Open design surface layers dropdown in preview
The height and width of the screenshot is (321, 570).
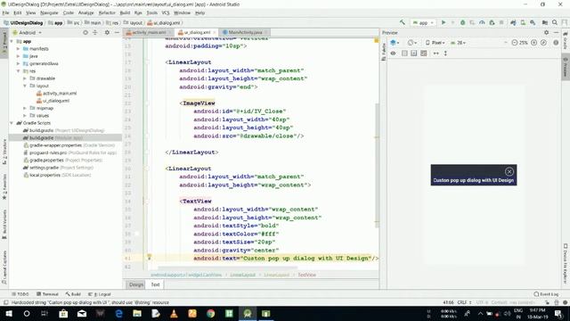(x=395, y=43)
